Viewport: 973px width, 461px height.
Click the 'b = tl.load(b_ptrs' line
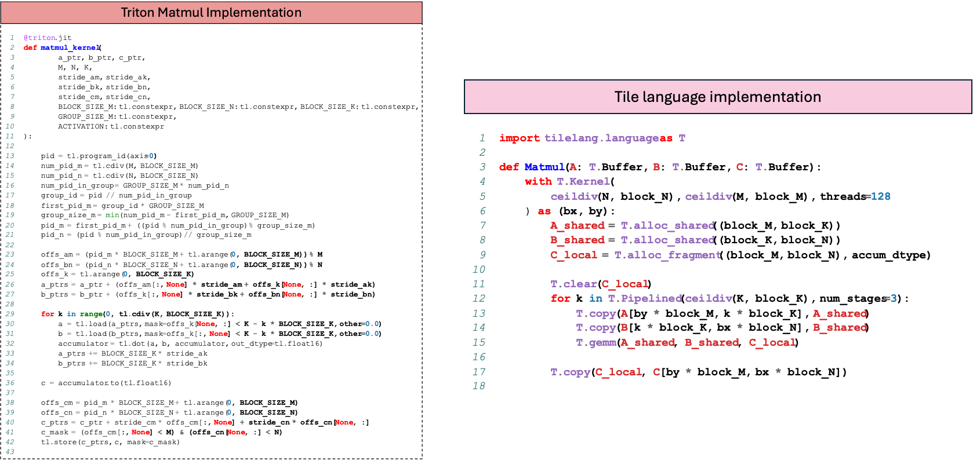point(220,334)
